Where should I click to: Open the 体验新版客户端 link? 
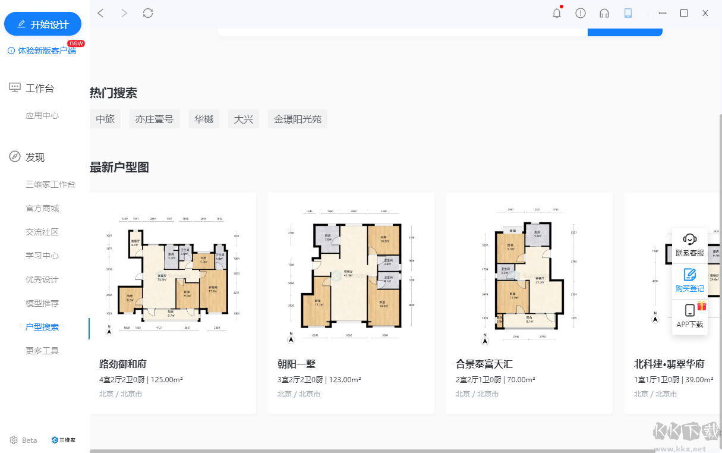pyautogui.click(x=43, y=51)
